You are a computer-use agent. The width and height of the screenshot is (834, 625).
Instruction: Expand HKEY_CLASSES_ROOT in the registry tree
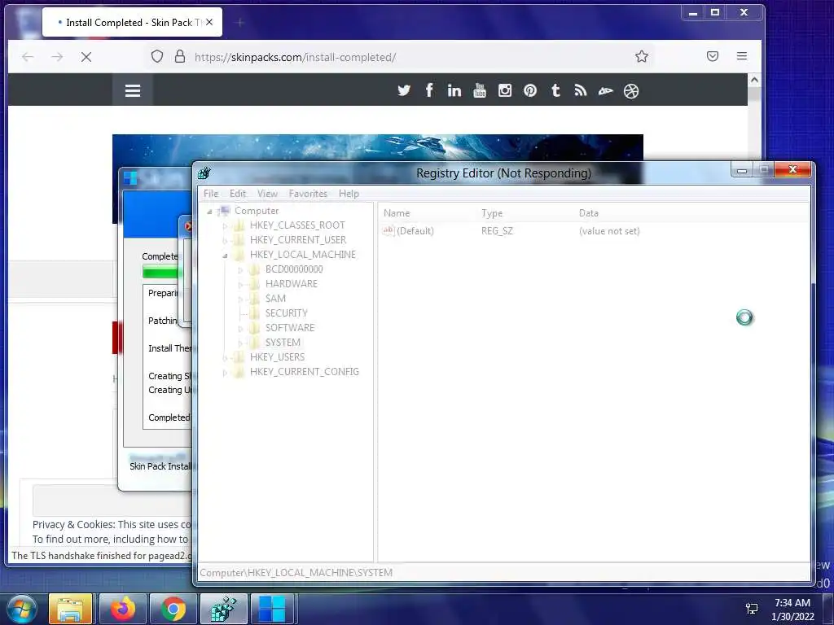225,226
